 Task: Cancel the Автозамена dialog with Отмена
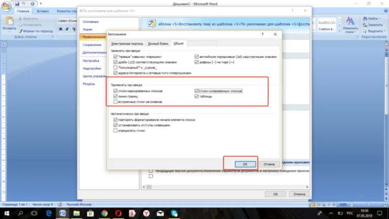(269, 164)
